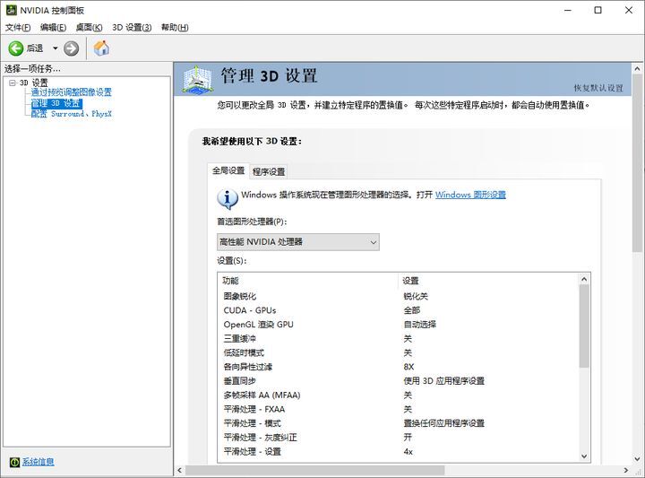Open the 编辑(E) menu
The image size is (645, 478).
[x=53, y=27]
